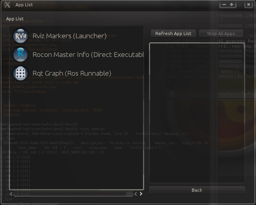Click the App List window title text
256x205 pixels.
pyautogui.click(x=24, y=5)
